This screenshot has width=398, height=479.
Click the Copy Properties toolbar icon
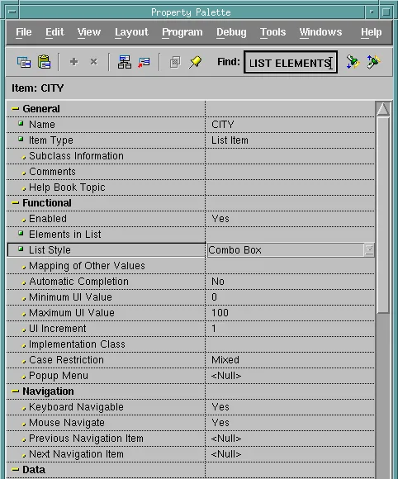pos(24,62)
